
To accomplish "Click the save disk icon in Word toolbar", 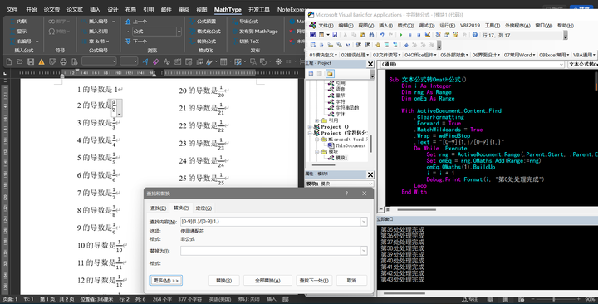I will tap(31, 61).
